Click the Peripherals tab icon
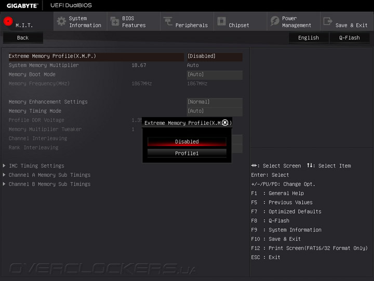 pyautogui.click(x=168, y=21)
